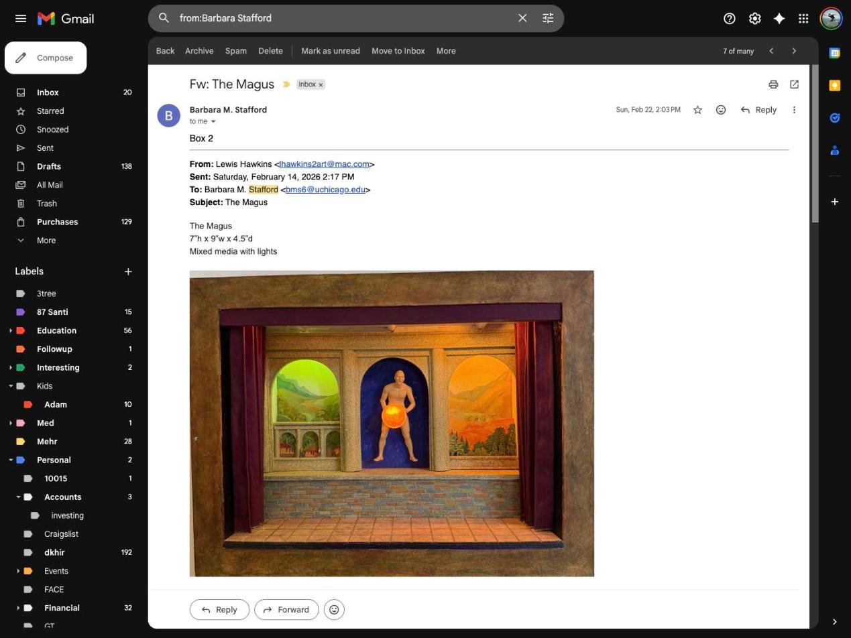Hide side panel chevron
851x638 pixels.
(835, 622)
